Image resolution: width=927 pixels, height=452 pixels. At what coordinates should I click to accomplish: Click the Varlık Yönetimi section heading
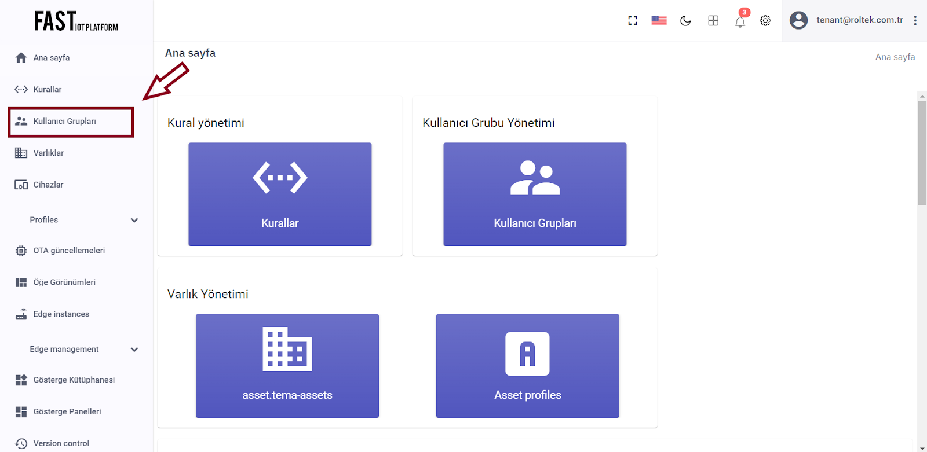[208, 294]
